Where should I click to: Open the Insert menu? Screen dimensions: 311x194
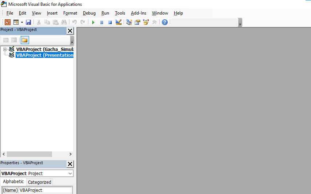pos(52,13)
